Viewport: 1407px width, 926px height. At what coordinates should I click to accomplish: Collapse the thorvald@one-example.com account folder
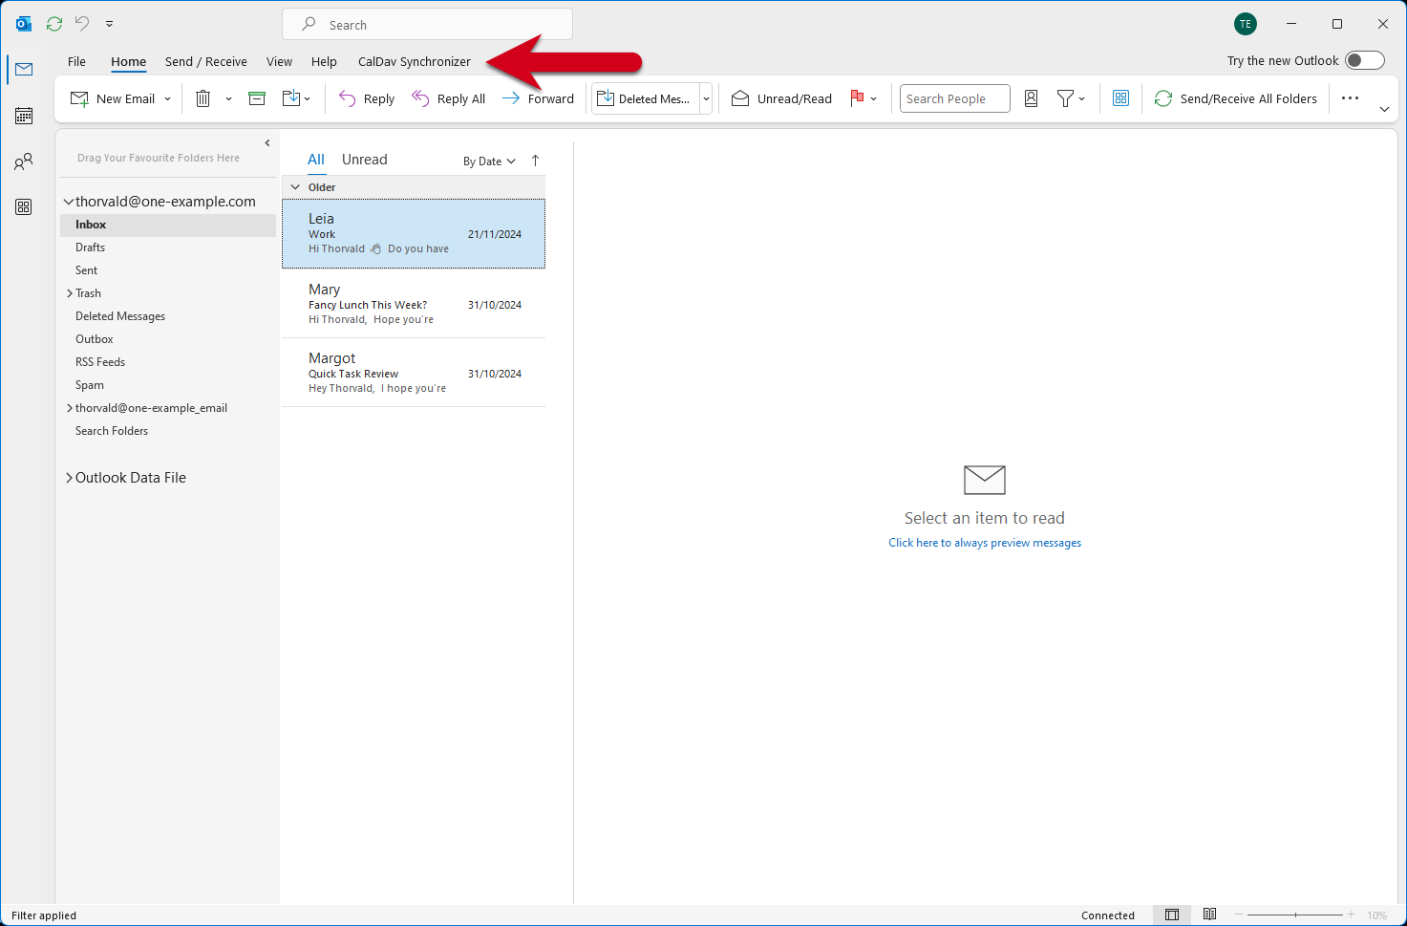(x=68, y=201)
